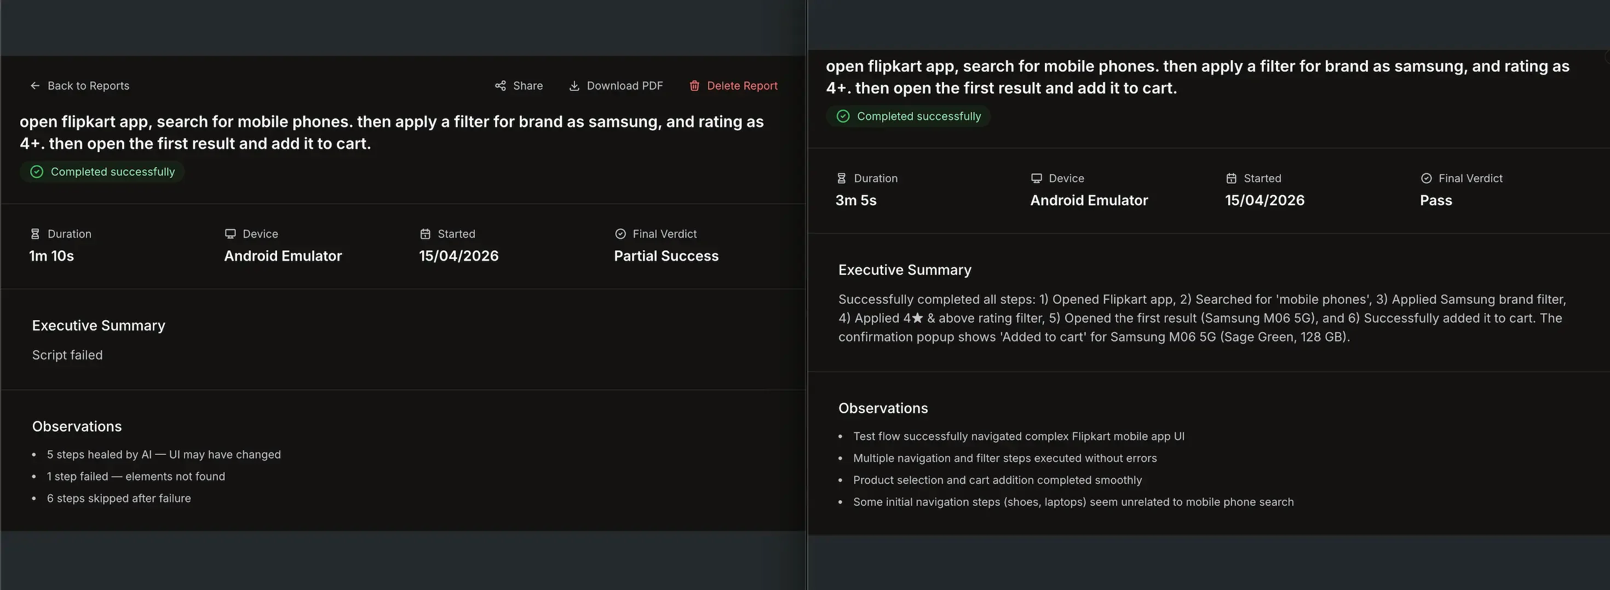Screen dimensions: 1610x590
Task: Click the Download PDF arrow icon
Action: 574,85
